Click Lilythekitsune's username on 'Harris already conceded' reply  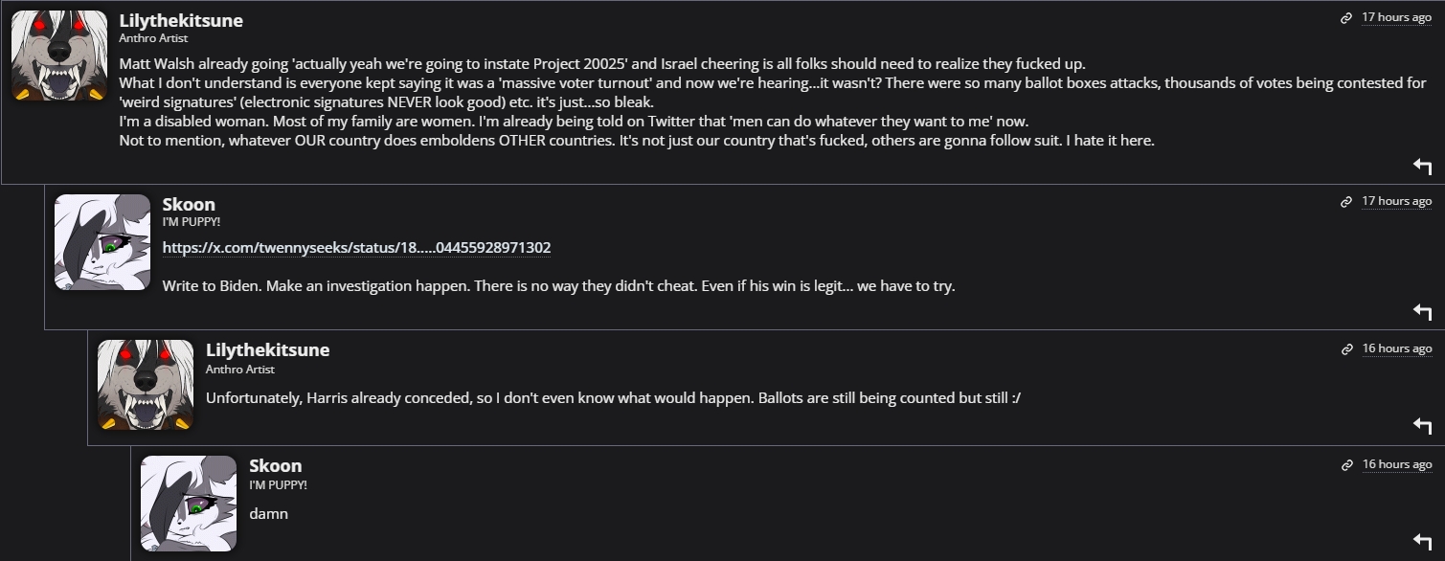267,349
